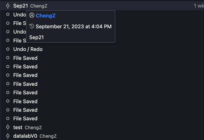
Task: Click the circle marker beside Undo / Redo
Action: [x=8, y=49]
